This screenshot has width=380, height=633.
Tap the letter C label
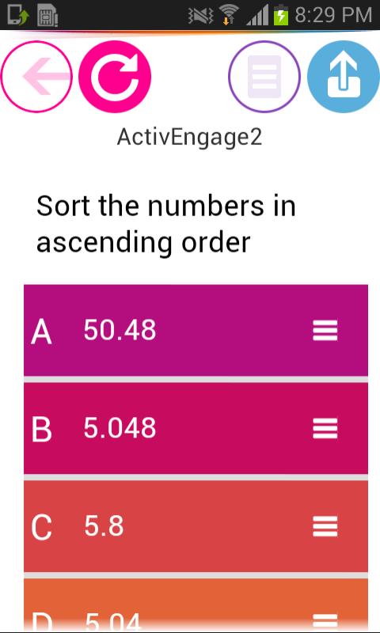coord(42,527)
